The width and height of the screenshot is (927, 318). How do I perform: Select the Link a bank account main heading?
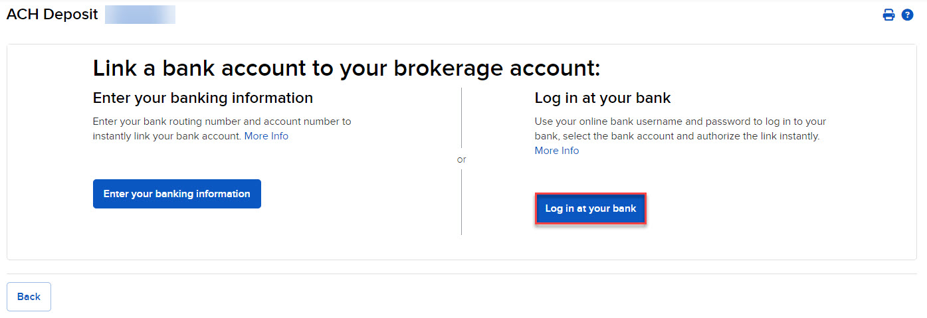[x=346, y=68]
